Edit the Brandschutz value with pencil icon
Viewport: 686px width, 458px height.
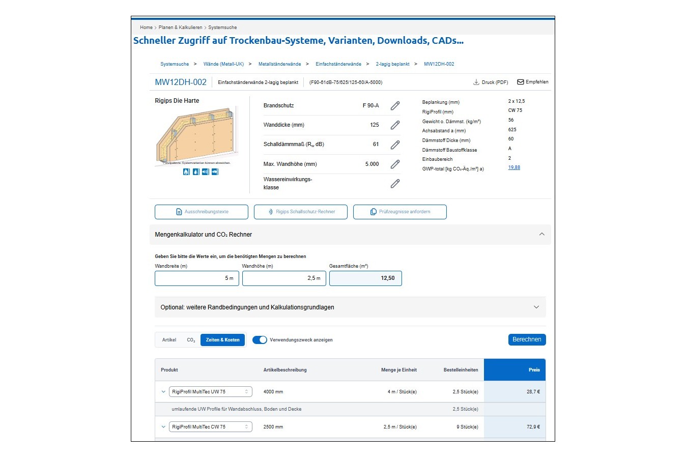click(x=395, y=106)
